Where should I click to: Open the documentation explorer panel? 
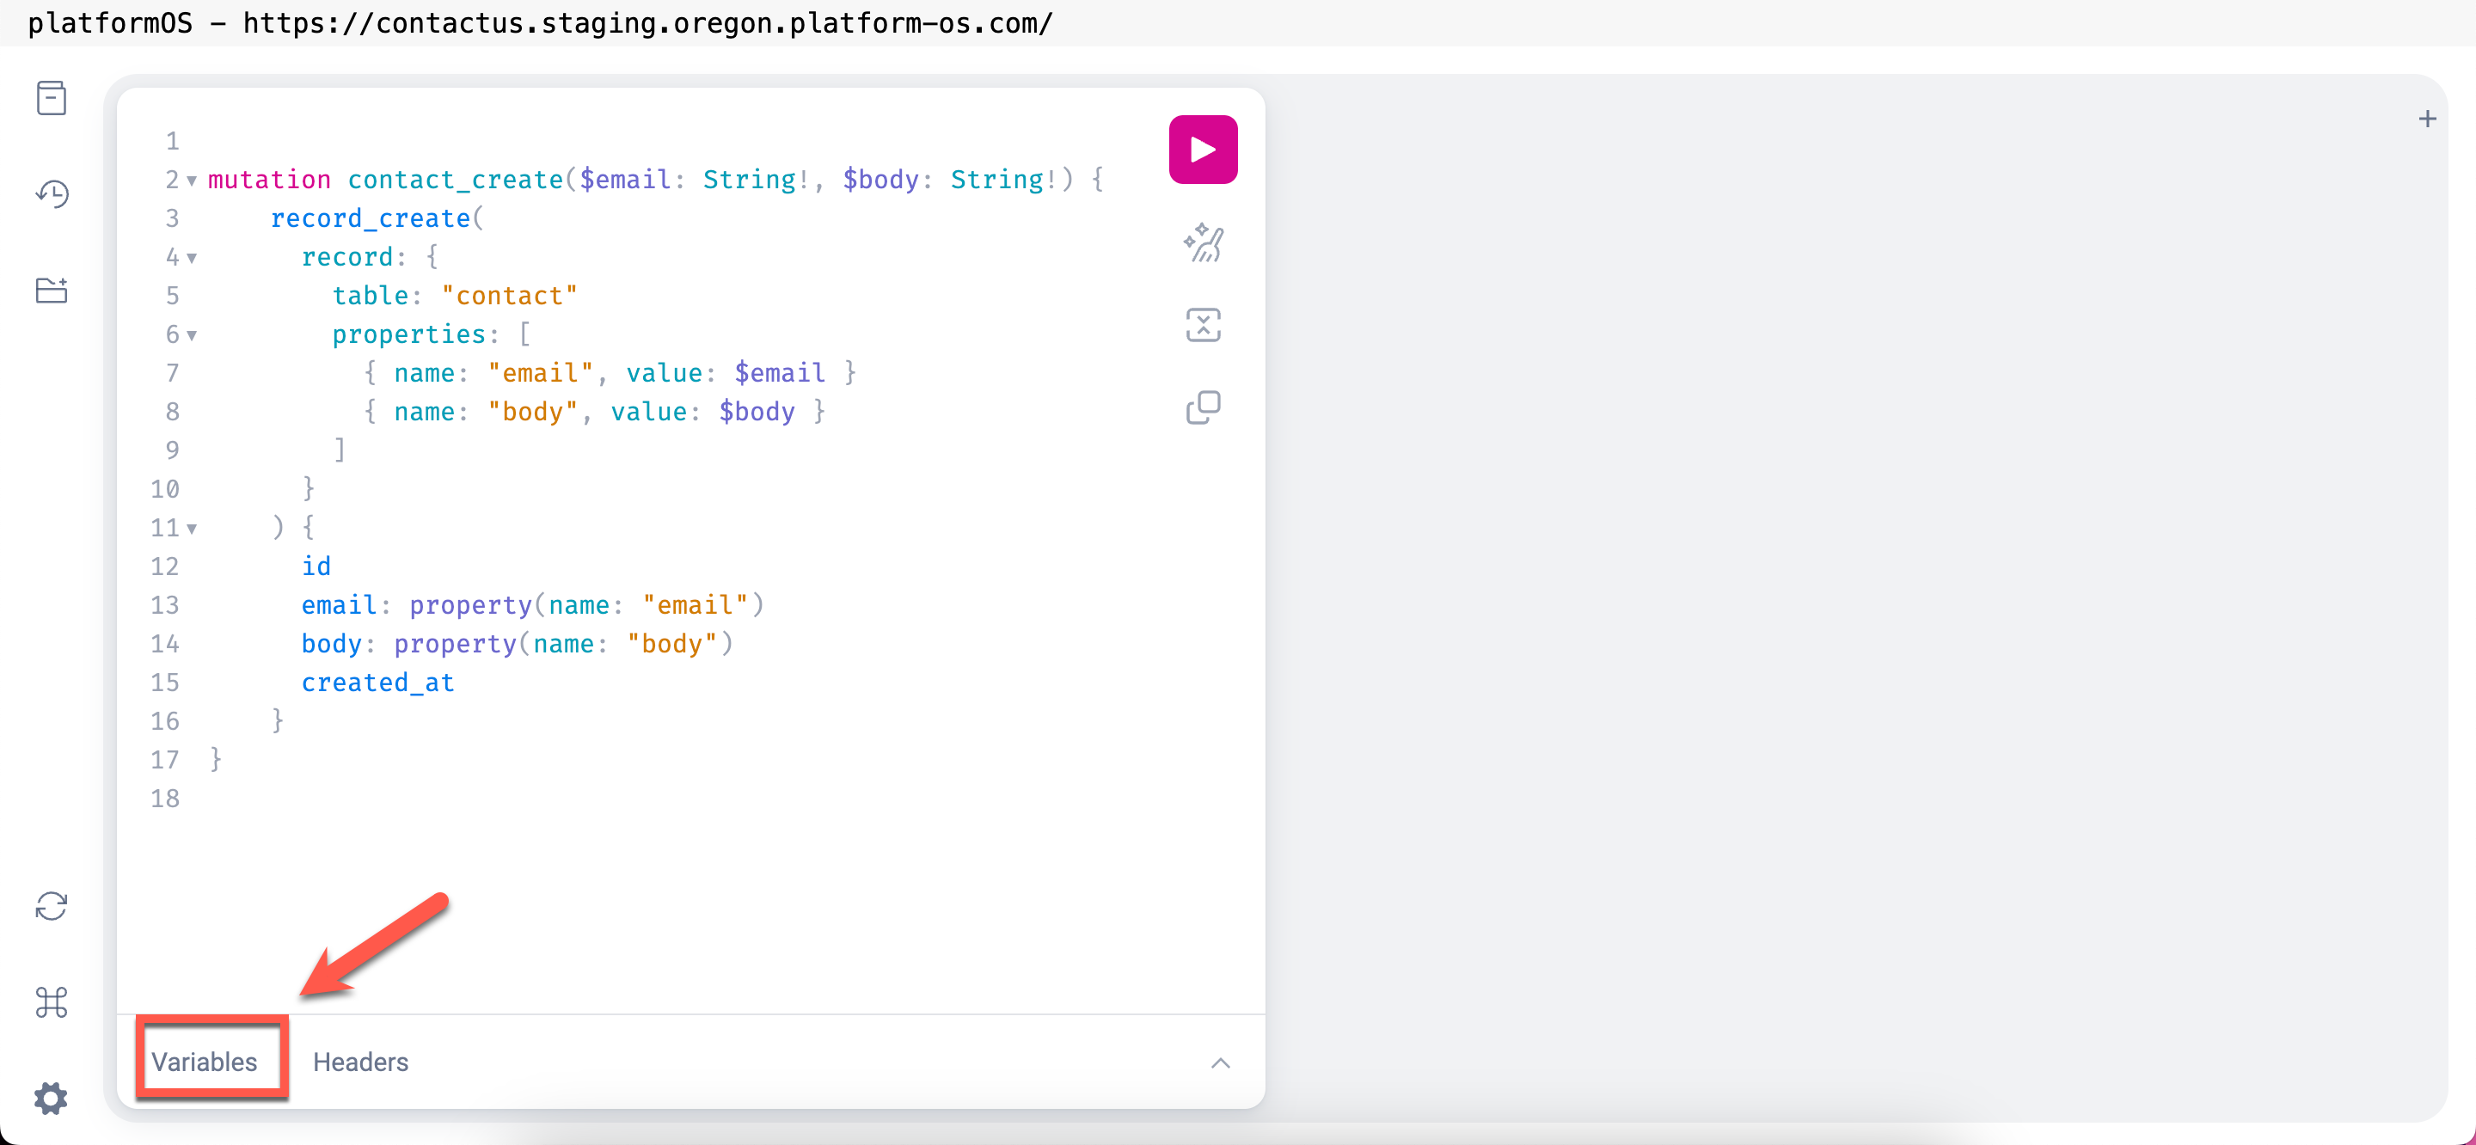pos(51,97)
